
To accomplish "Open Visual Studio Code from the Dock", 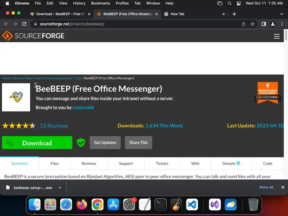I will (192, 204).
